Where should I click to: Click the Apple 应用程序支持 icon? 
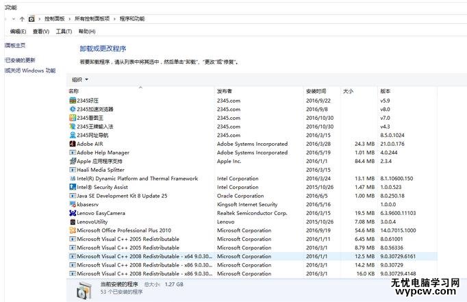73,161
